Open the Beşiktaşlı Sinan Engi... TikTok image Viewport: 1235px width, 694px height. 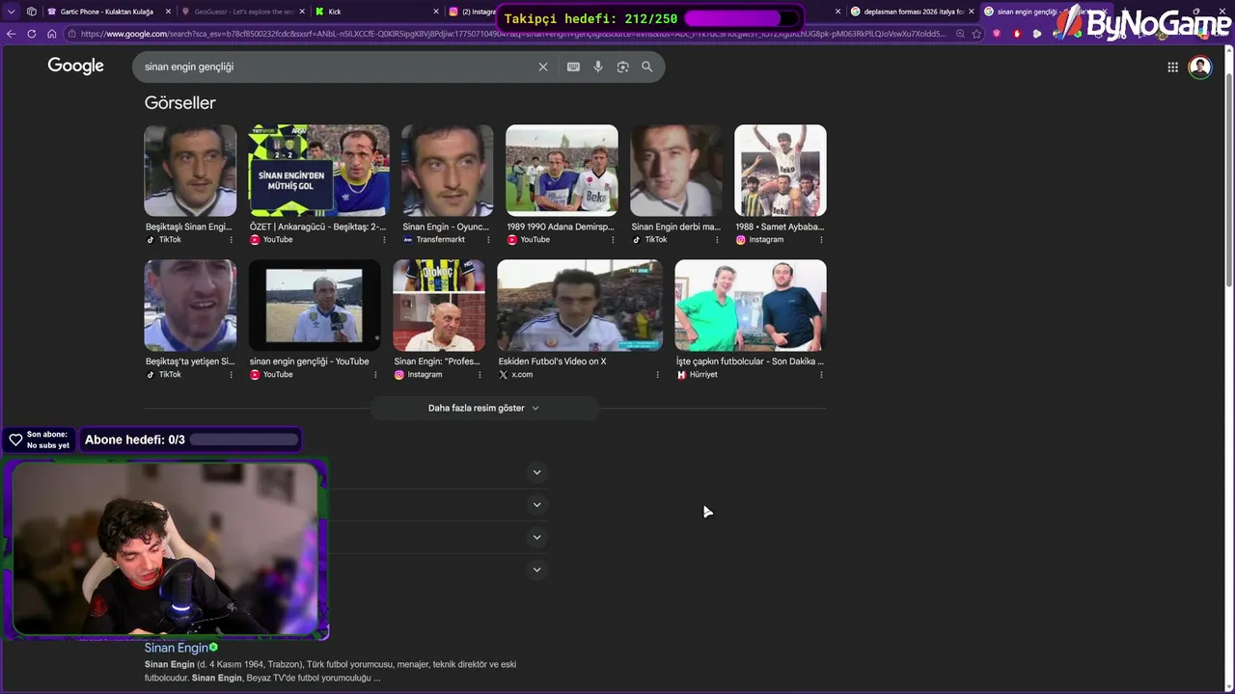click(190, 171)
